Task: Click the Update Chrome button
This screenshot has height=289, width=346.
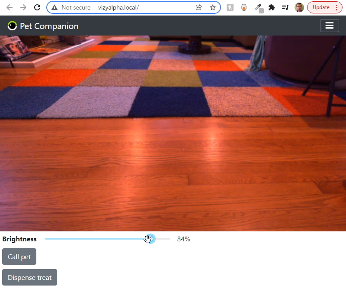Action: [x=324, y=7]
